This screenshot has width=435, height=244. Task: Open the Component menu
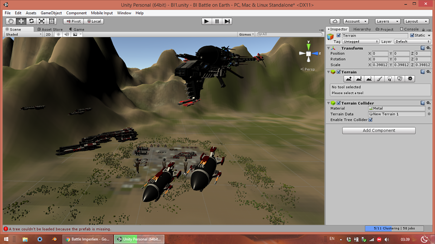point(76,13)
